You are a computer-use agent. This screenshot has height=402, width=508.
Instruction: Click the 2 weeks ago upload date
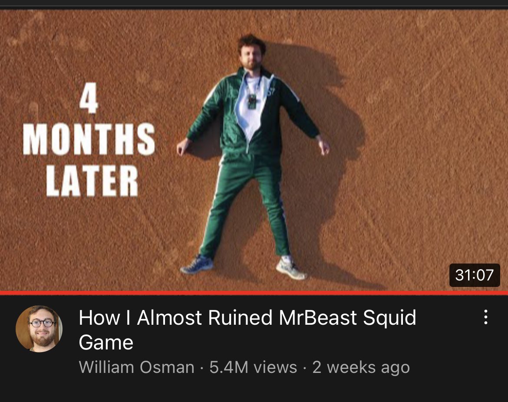pyautogui.click(x=361, y=367)
